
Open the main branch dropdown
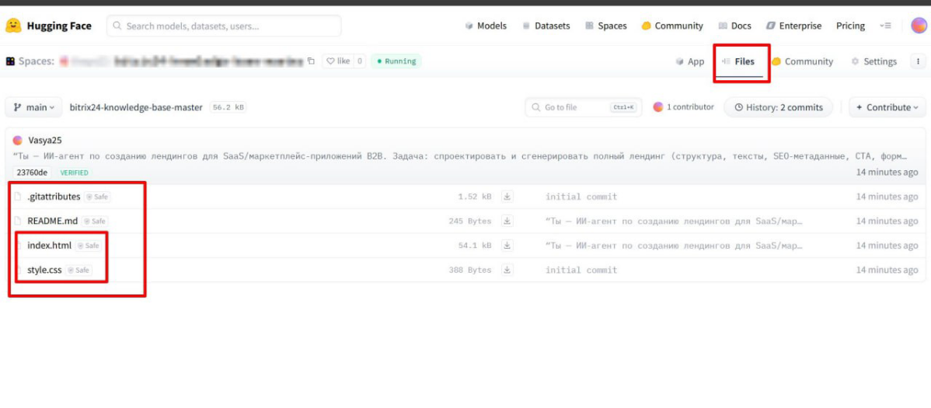click(x=33, y=107)
